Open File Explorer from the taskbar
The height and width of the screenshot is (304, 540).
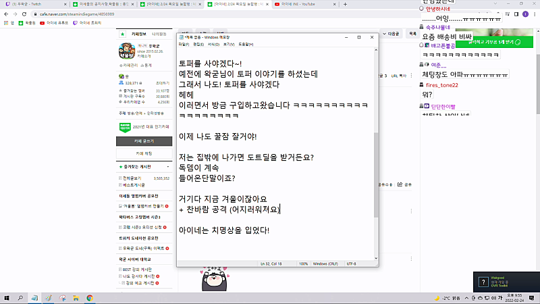pyautogui.click(x=76, y=298)
